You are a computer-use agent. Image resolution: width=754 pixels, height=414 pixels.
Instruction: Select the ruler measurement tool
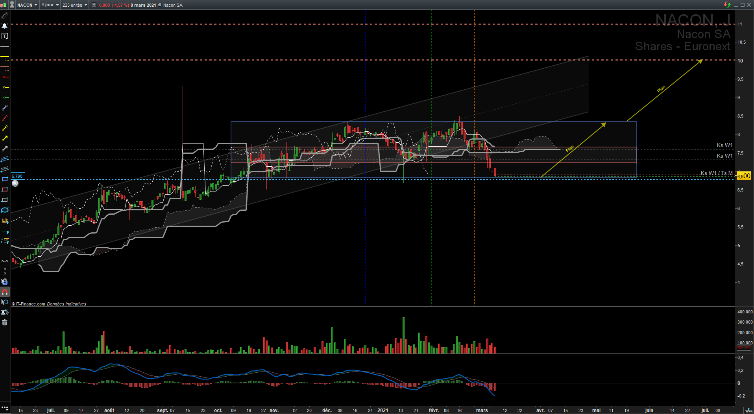(5, 16)
